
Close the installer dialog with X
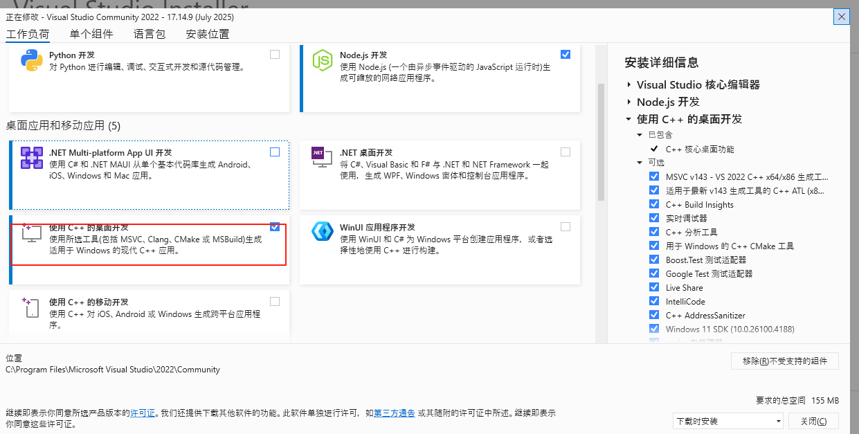tap(842, 17)
